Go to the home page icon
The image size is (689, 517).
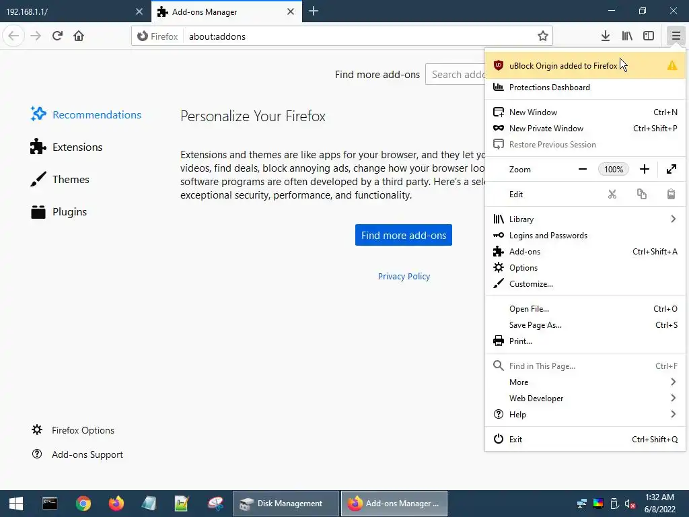coord(79,36)
